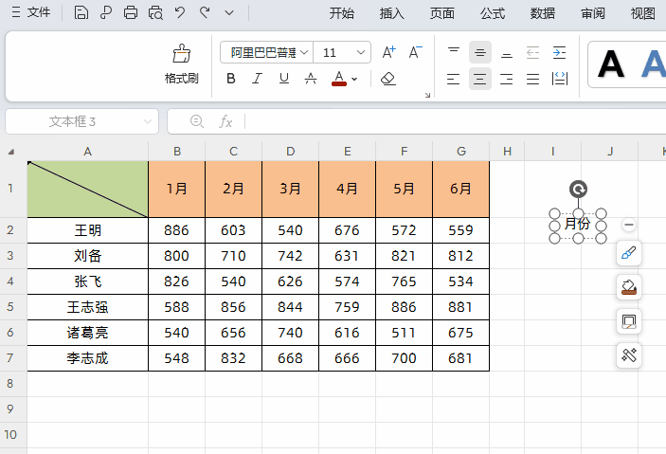Clear formatting with the eraser icon

coord(387,79)
